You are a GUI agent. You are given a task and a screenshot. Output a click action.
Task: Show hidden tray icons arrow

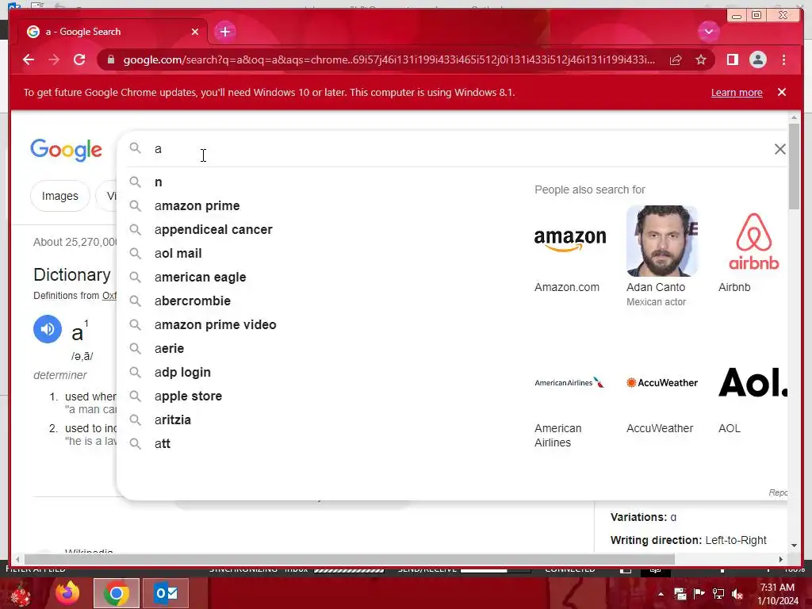click(x=661, y=594)
